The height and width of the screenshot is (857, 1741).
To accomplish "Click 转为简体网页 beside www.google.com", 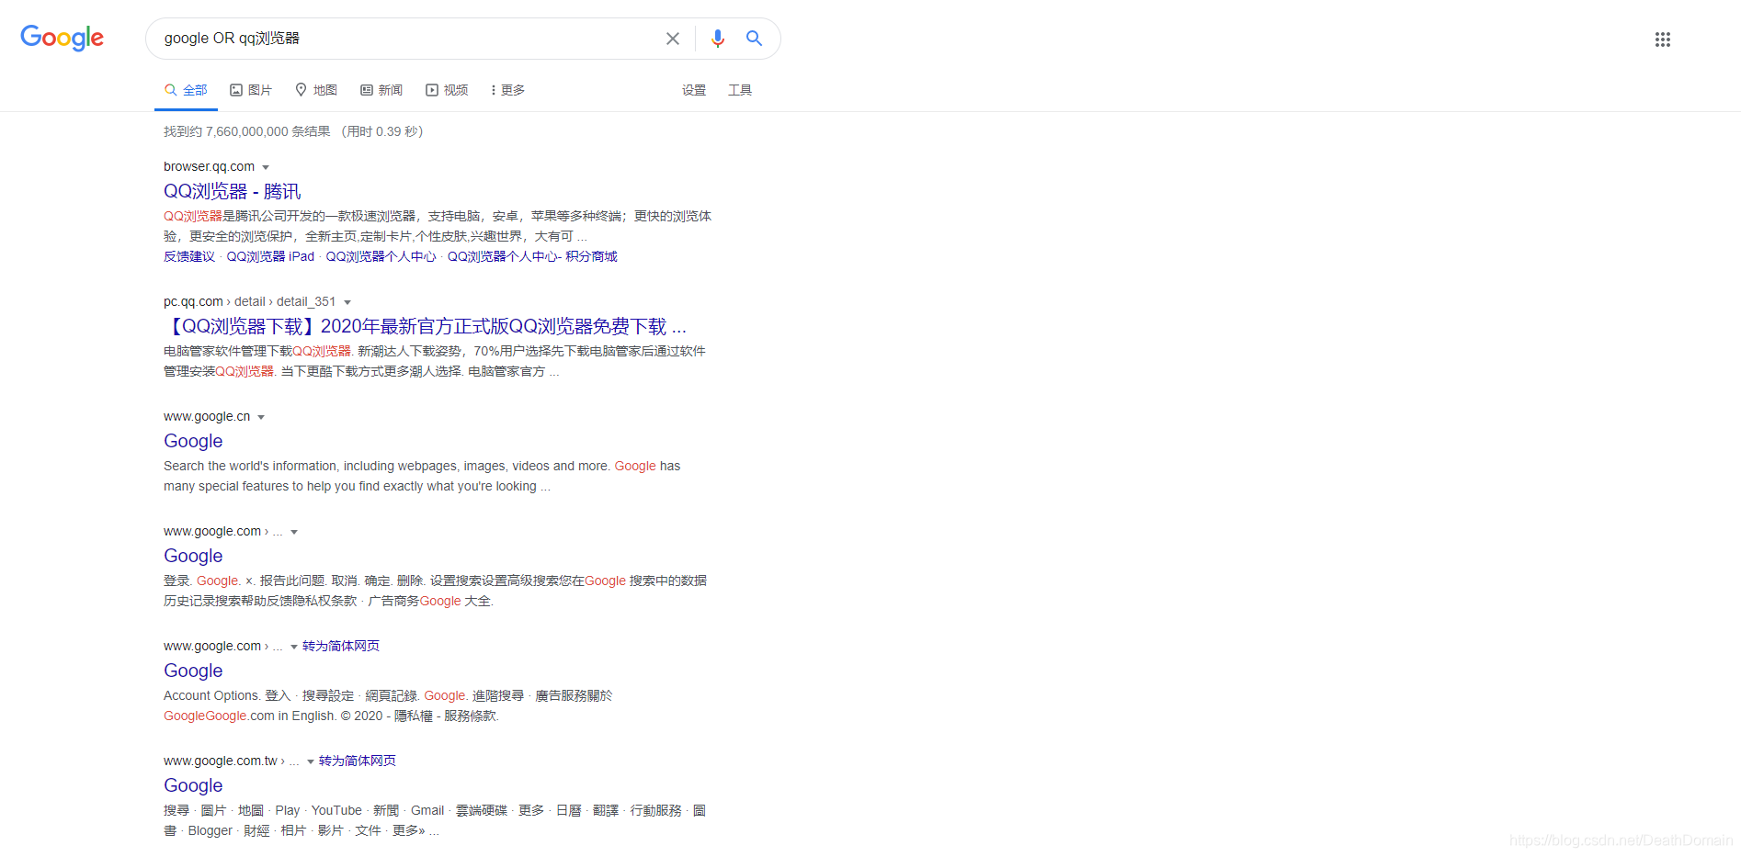I will coord(341,646).
